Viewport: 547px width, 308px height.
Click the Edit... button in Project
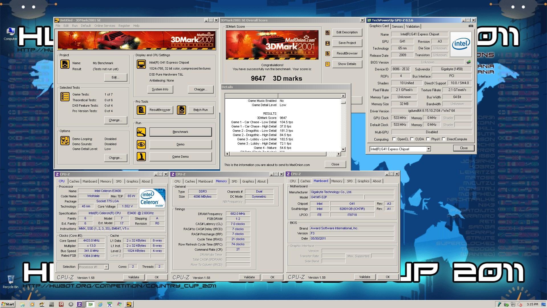point(115,77)
